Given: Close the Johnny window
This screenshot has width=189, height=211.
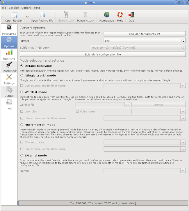Looking at the screenshot, I should 186,2.
